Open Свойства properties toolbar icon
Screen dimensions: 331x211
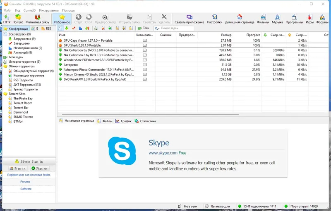click(x=149, y=19)
